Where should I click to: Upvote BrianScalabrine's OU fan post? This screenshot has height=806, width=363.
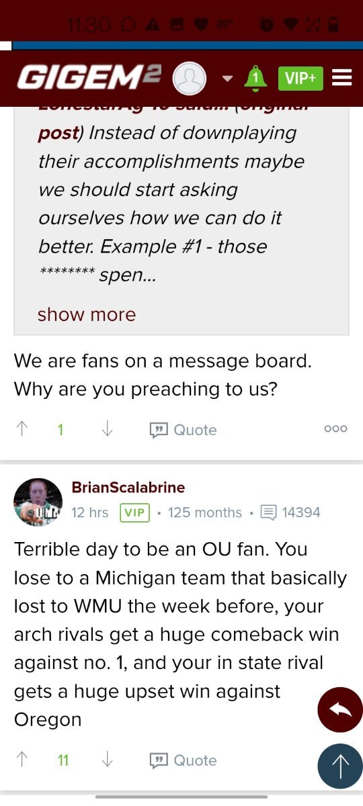coord(22,760)
